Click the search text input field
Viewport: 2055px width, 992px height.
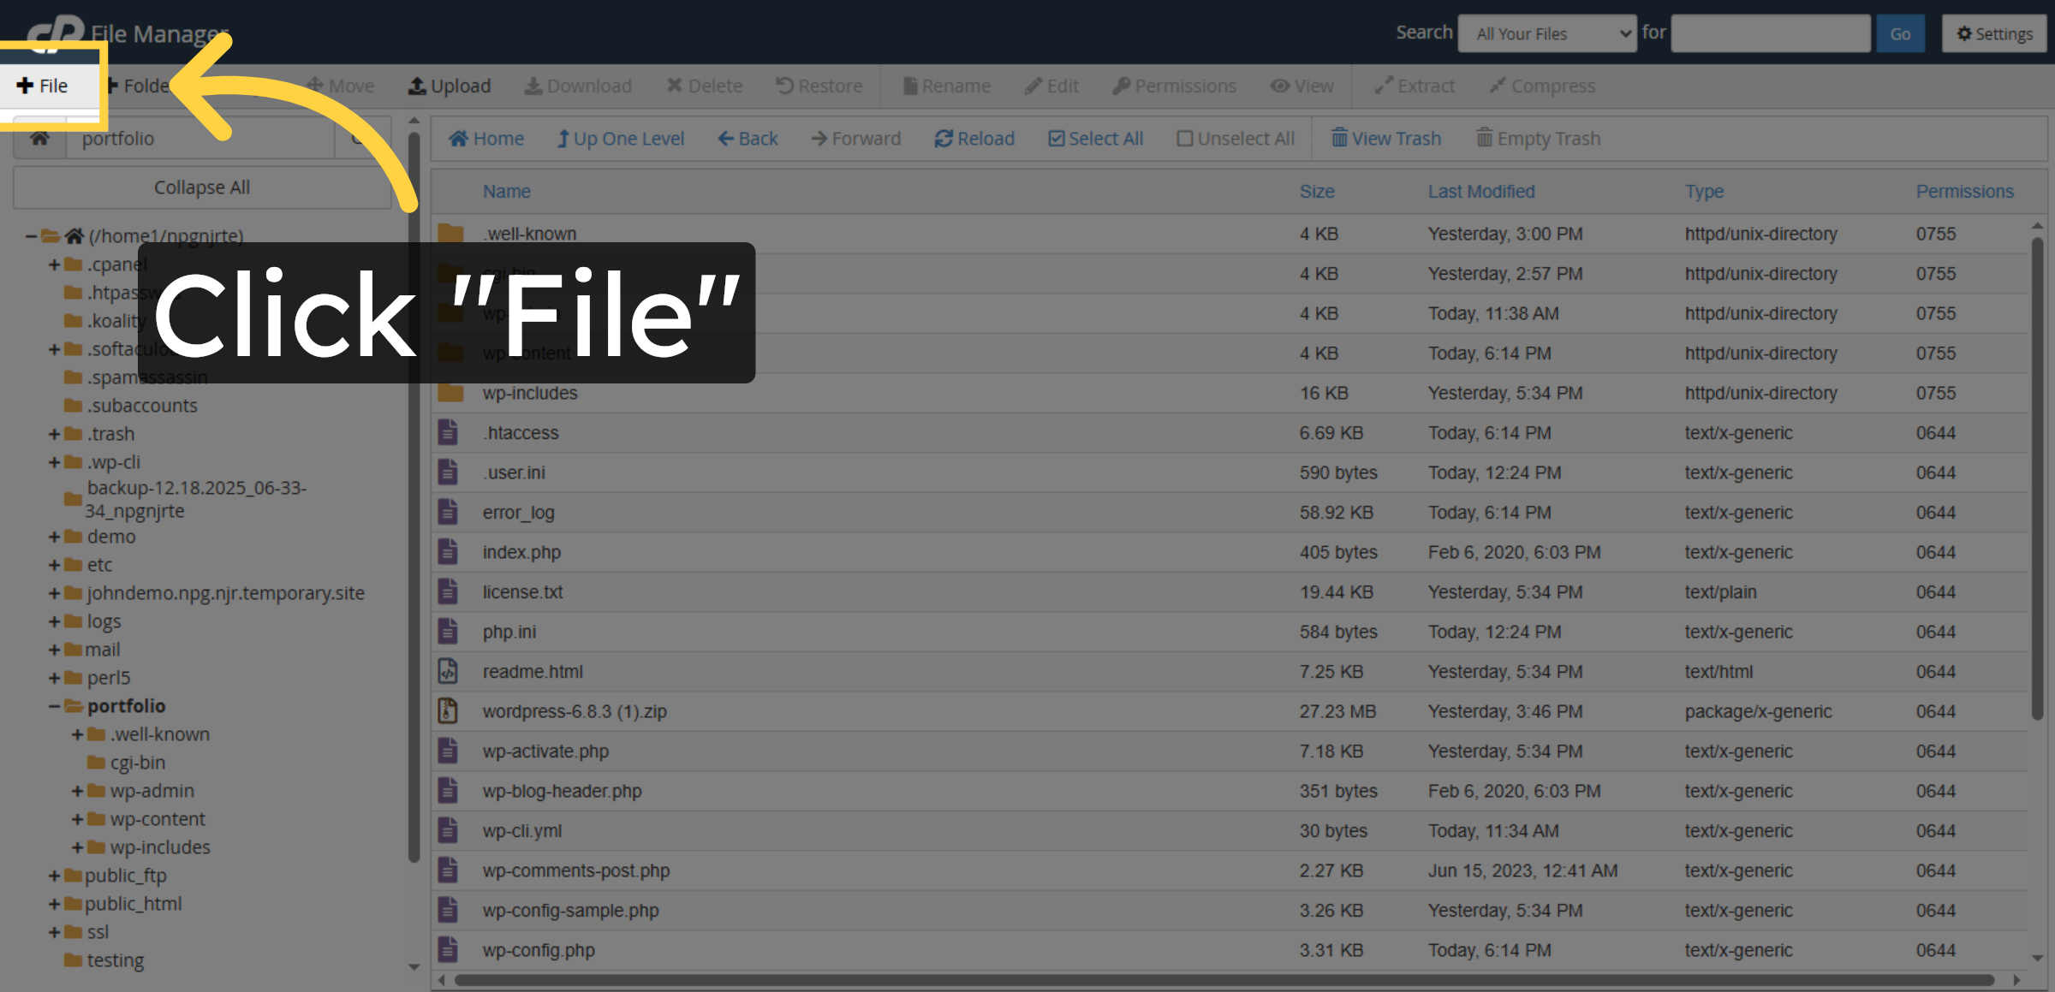click(1770, 33)
